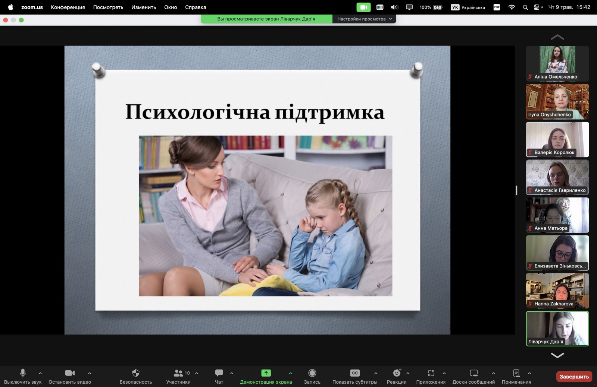597x387 pixels.
Task: Expand chat options caret
Action: point(232,373)
